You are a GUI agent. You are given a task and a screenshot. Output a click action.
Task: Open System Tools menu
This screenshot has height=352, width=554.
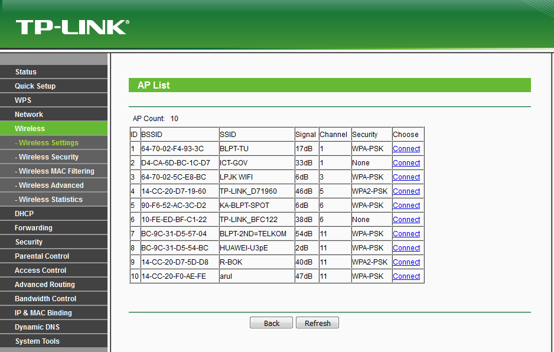click(54, 341)
